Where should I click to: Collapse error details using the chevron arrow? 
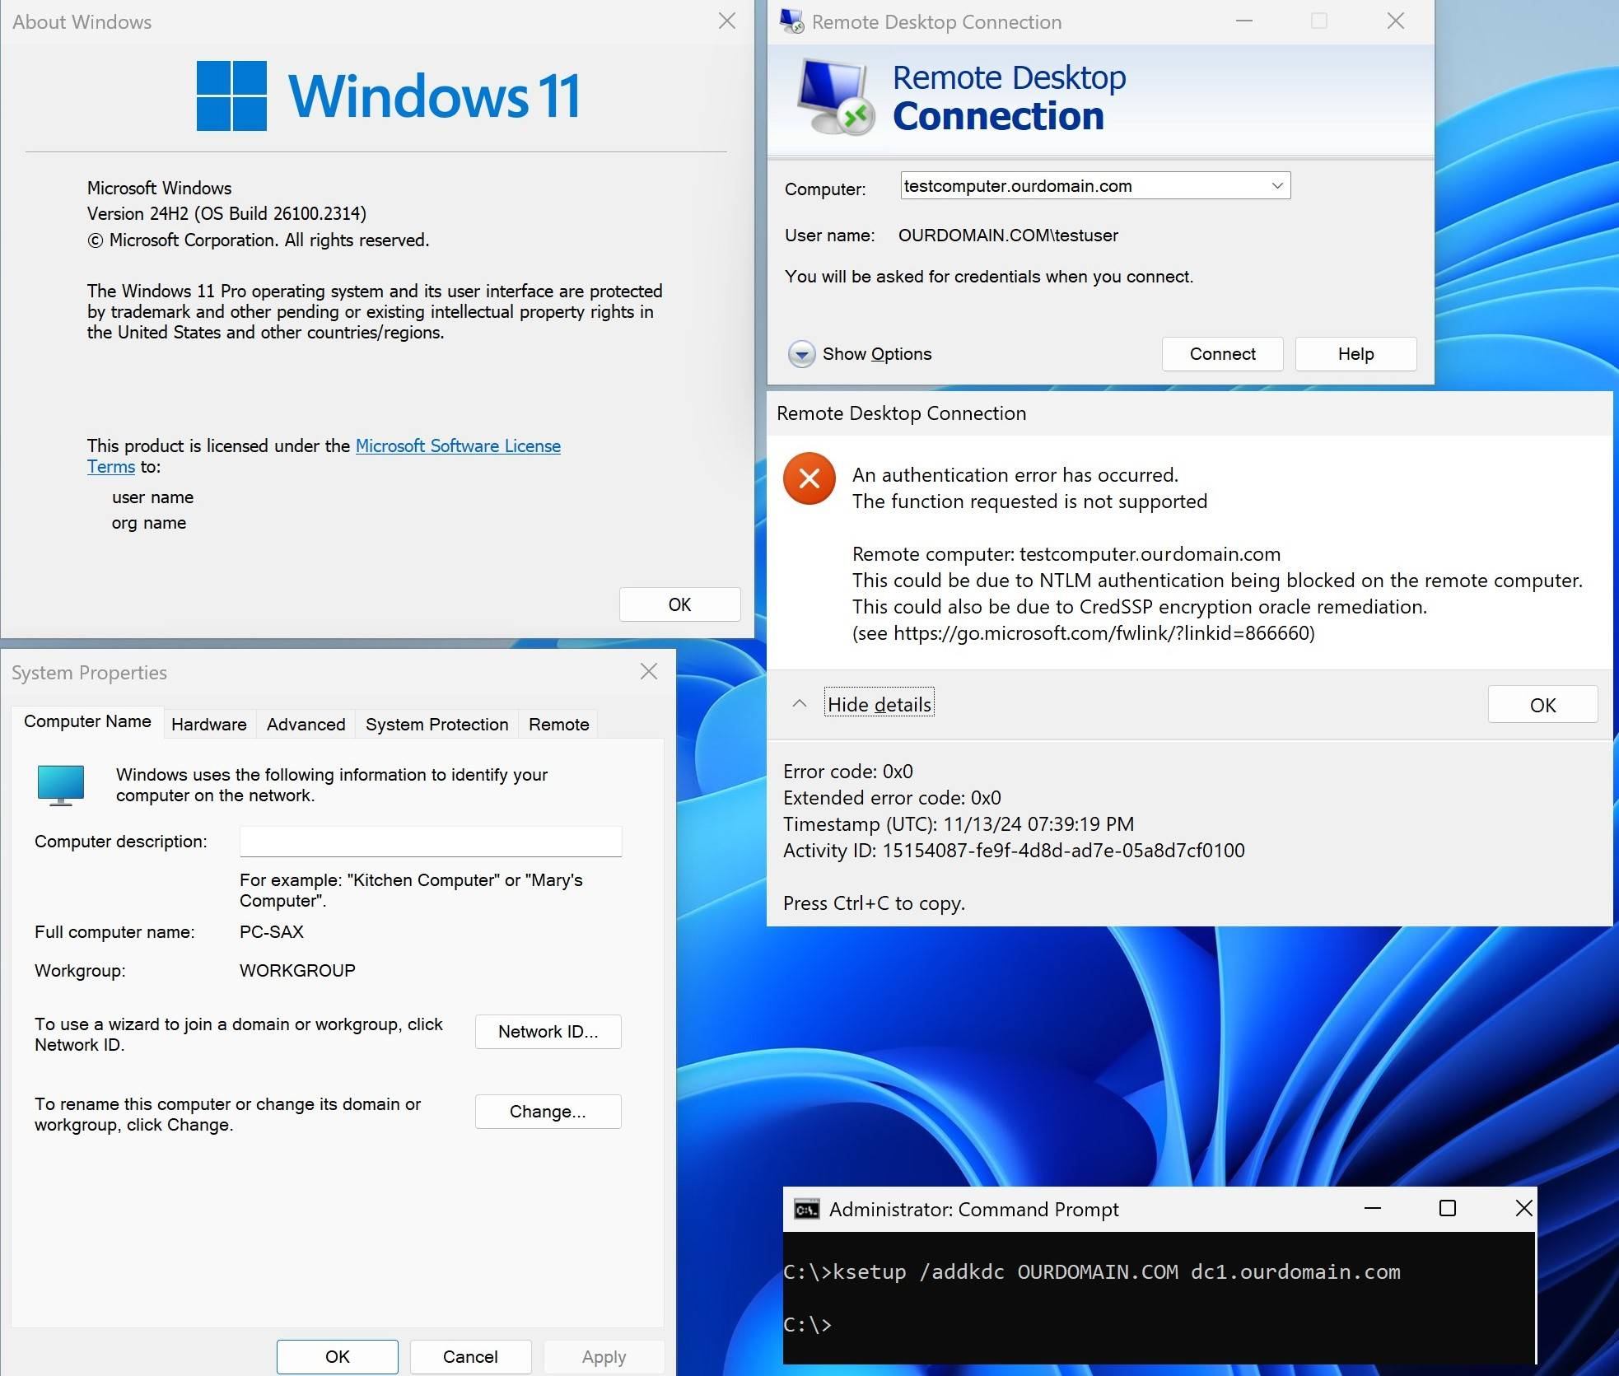pyautogui.click(x=799, y=704)
